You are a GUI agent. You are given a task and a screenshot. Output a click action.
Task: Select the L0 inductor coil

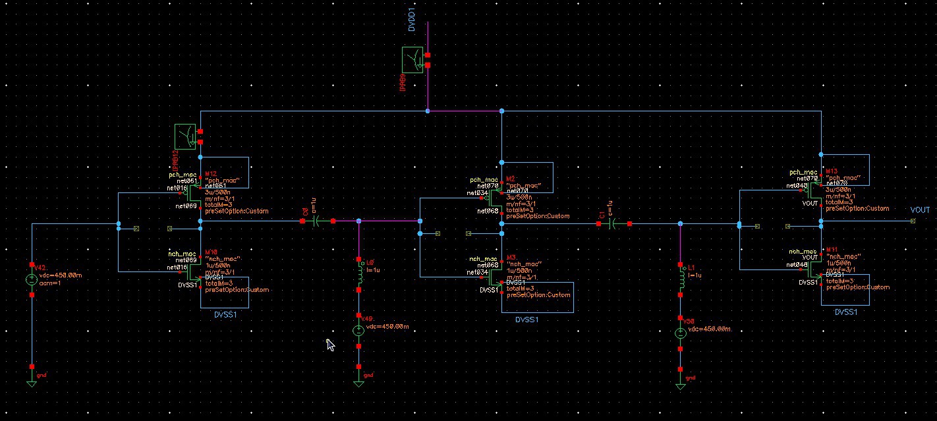pos(358,273)
